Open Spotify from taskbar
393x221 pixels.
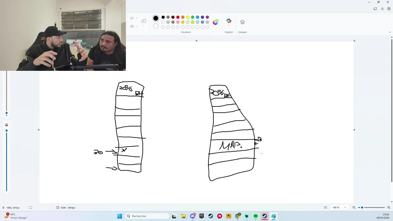pos(255,216)
